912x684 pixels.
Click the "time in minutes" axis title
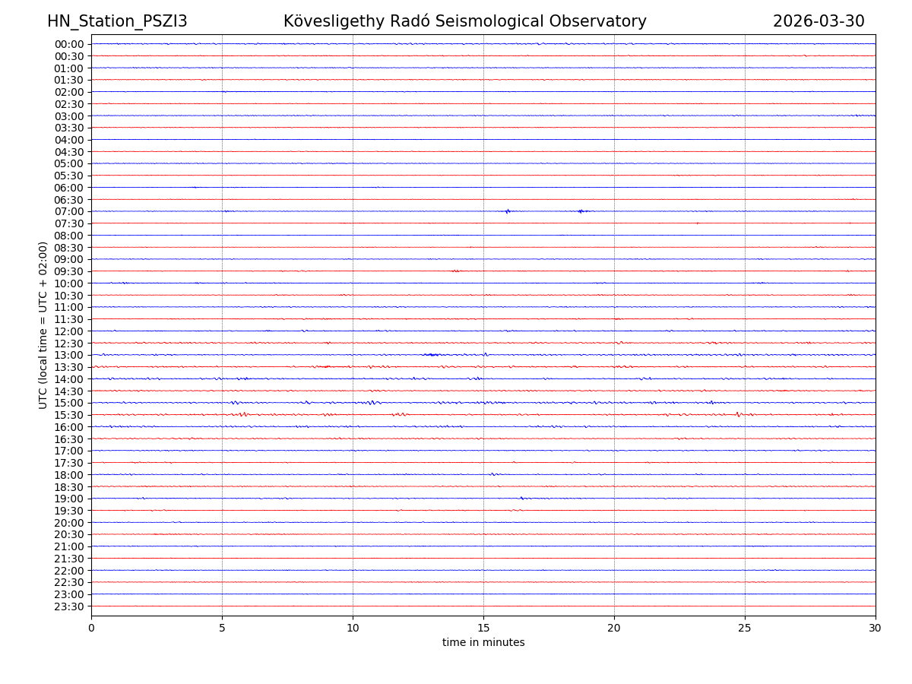[483, 643]
